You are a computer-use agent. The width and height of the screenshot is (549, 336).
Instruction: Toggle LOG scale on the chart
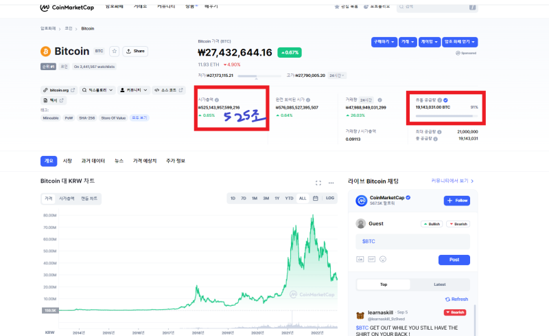tap(330, 198)
